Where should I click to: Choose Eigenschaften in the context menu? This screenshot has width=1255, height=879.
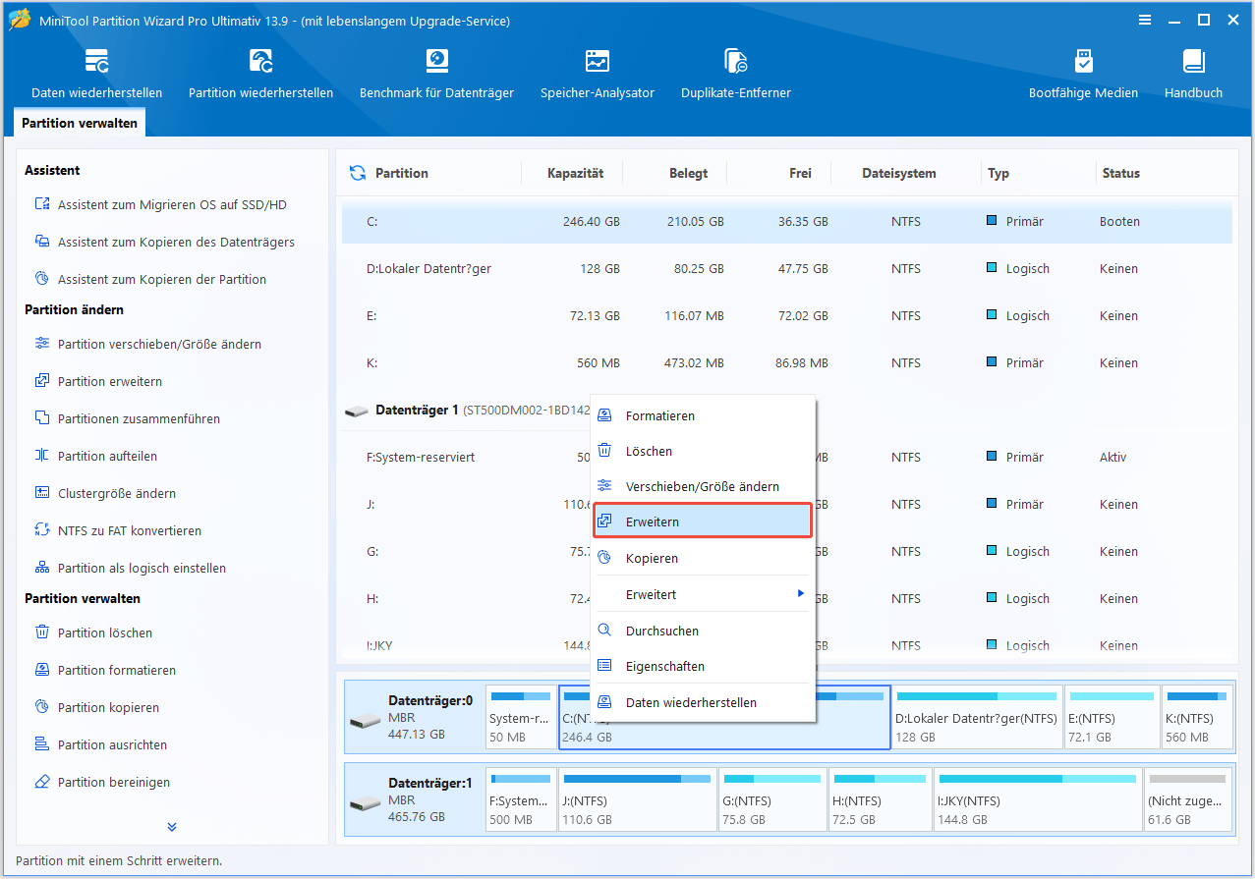pos(703,667)
